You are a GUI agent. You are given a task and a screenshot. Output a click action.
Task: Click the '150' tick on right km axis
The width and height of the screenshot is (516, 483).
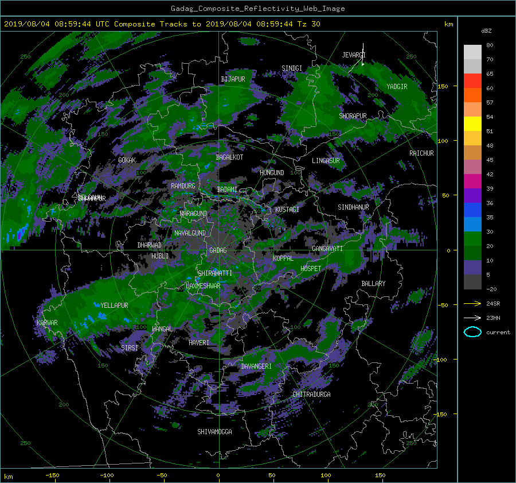[443, 86]
